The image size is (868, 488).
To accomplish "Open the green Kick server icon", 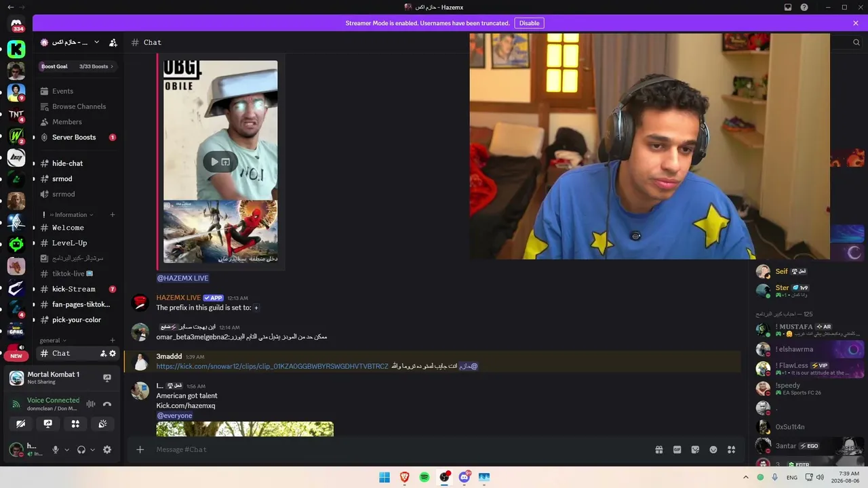I will click(16, 49).
